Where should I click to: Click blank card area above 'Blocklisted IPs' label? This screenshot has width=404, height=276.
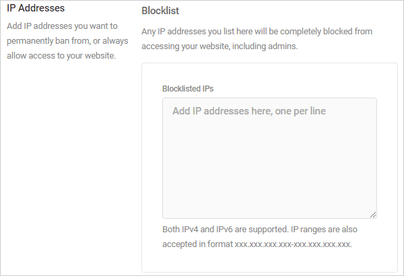pos(269,73)
